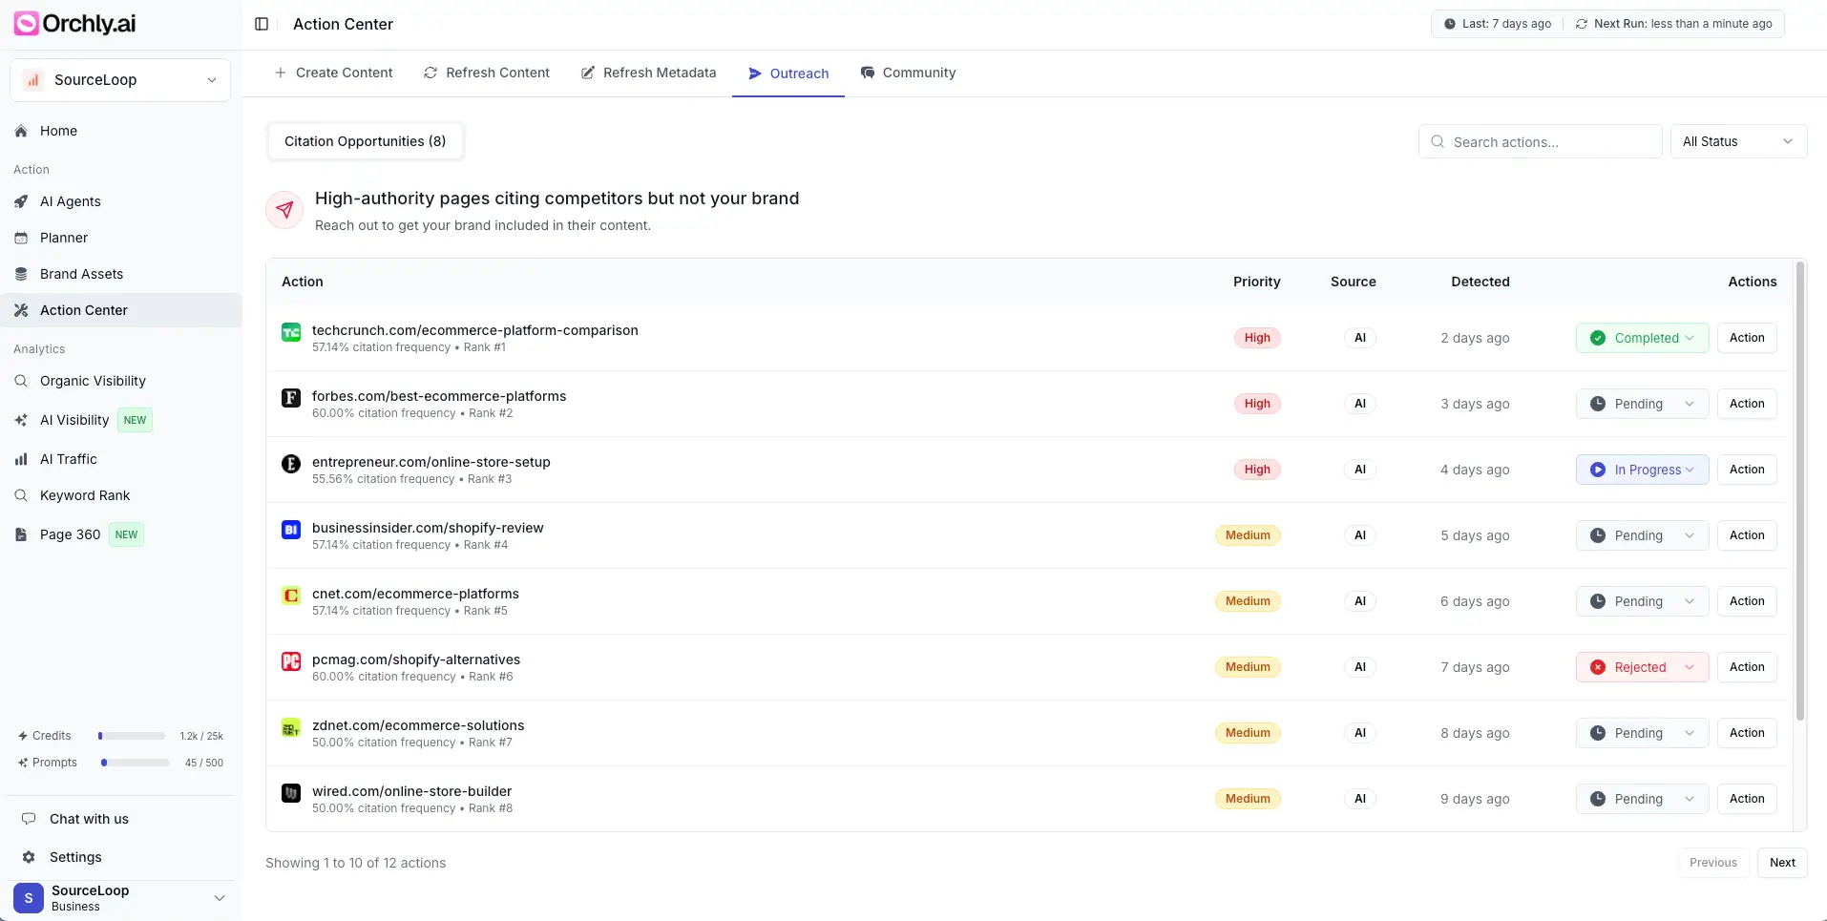Open the Refresh Metadata tab
Viewport: 1827px width, 921px height.
click(648, 73)
